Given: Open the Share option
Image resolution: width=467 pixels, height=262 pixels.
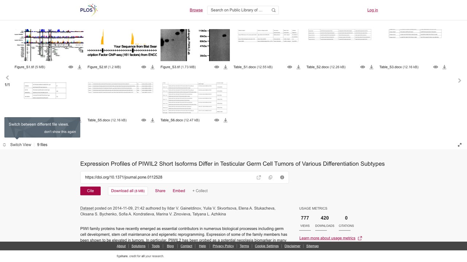Looking at the screenshot, I should (160, 191).
